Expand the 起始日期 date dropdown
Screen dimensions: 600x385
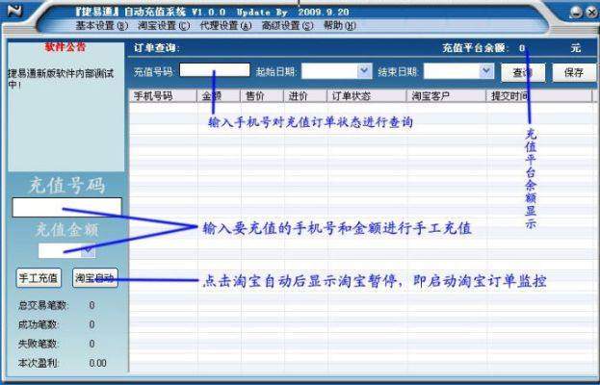pos(364,71)
